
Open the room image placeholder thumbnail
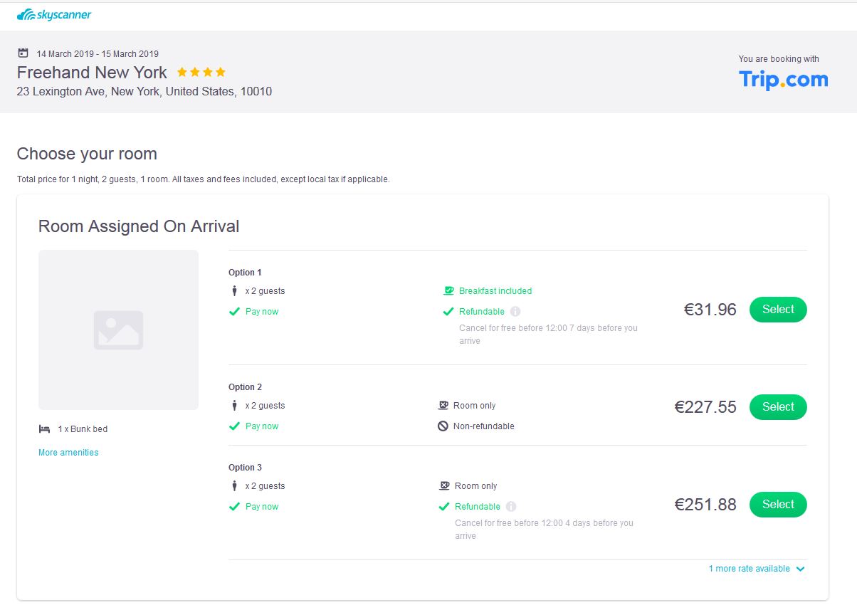(x=118, y=330)
